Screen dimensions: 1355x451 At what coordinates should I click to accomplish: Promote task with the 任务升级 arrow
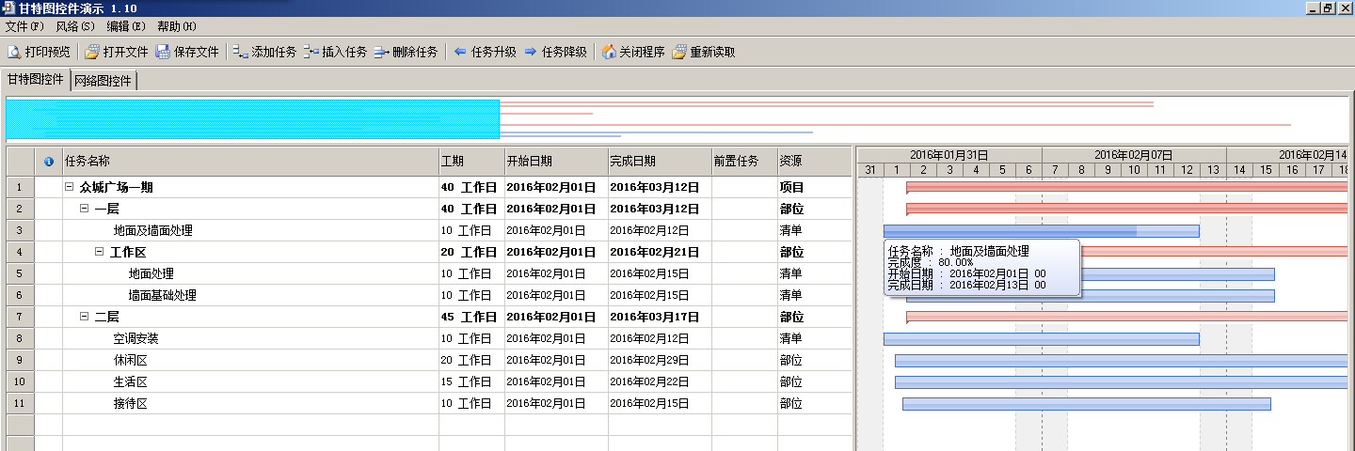460,52
